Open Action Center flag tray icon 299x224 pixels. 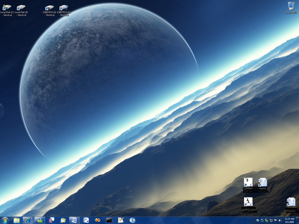click(x=275, y=221)
